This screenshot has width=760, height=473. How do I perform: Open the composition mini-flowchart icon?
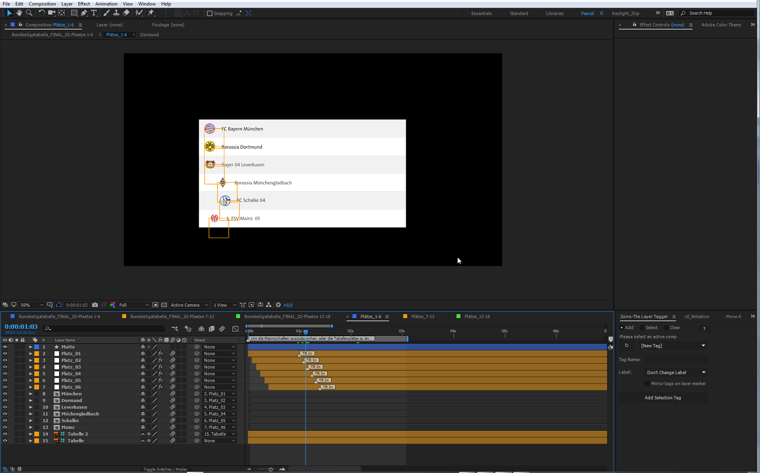click(175, 329)
